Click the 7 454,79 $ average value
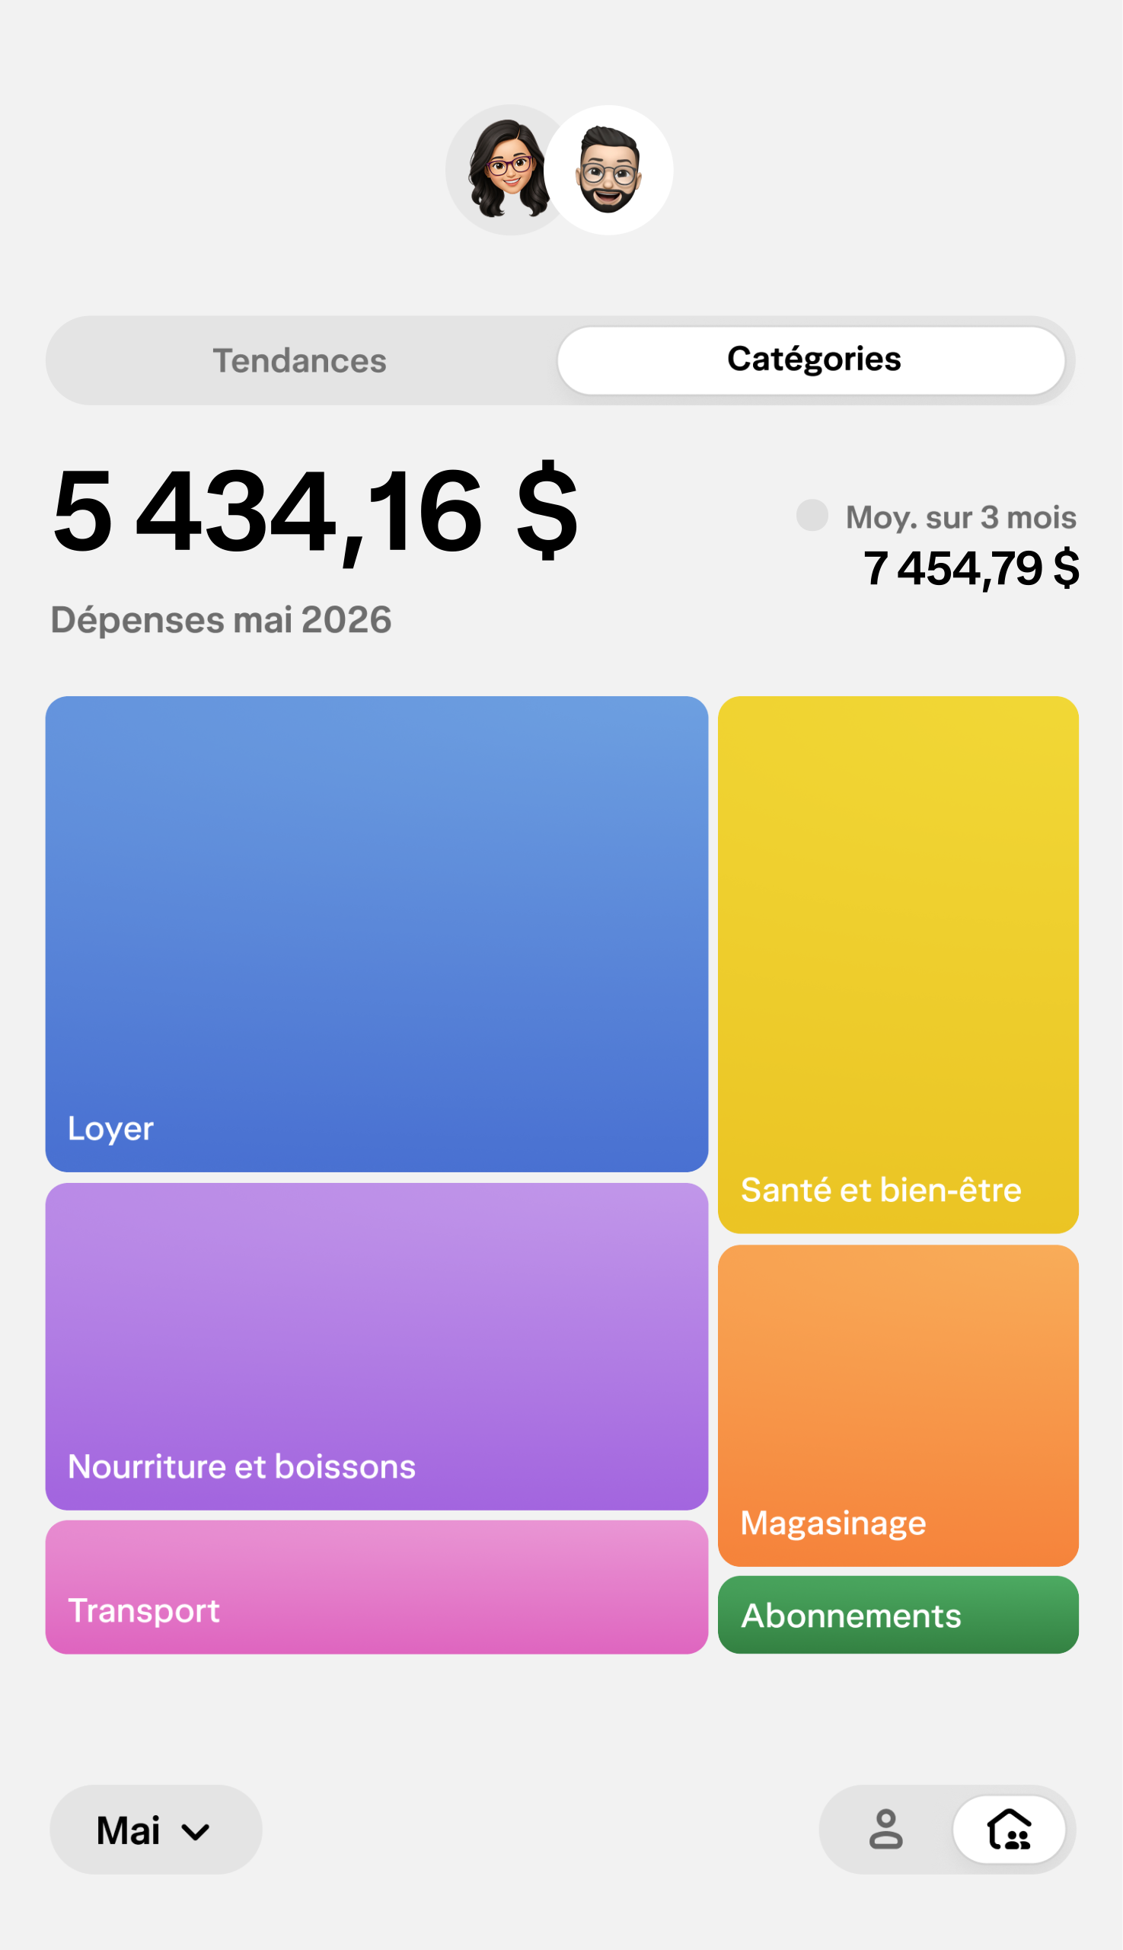 pyautogui.click(x=971, y=568)
